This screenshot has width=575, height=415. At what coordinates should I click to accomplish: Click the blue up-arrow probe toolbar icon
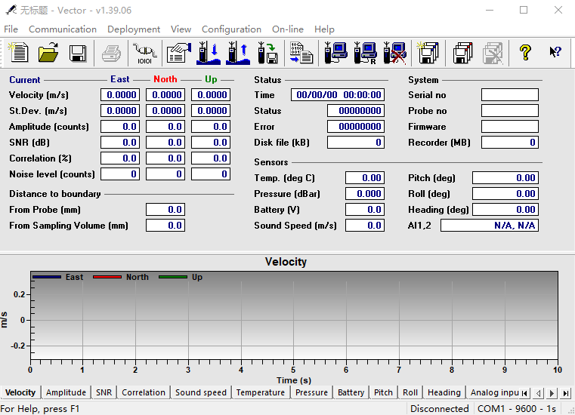tap(237, 53)
